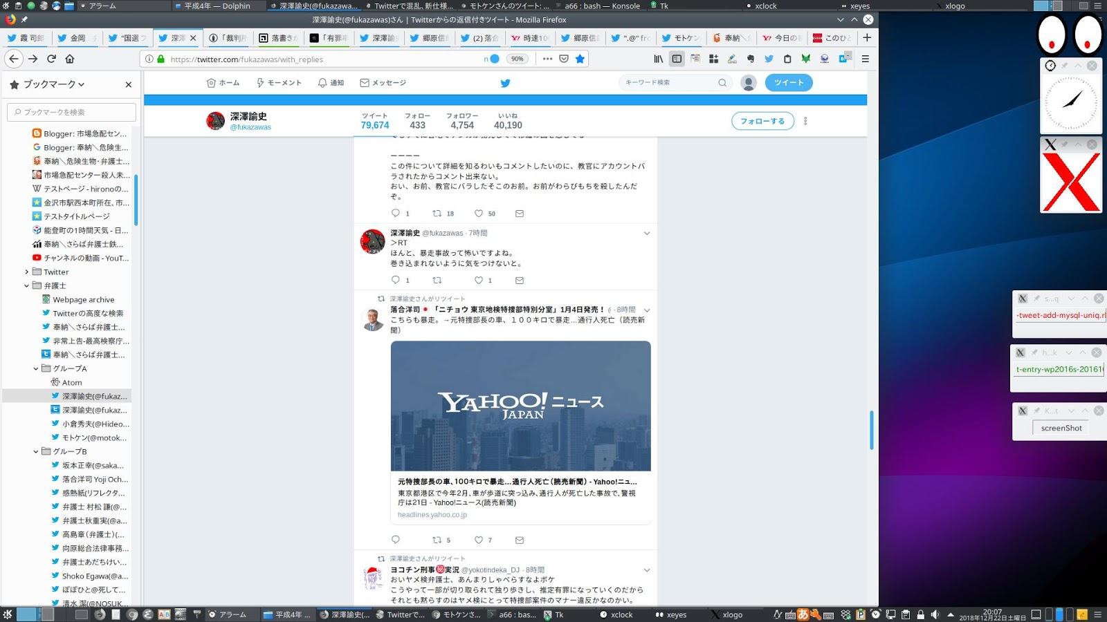Click the bookmarks sidebar scrollbar thumb
The height and width of the screenshot is (622, 1107).
(x=136, y=200)
